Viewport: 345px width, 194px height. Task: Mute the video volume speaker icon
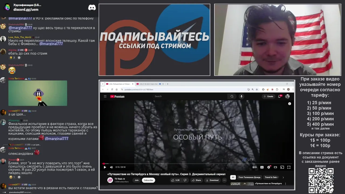coord(111,167)
